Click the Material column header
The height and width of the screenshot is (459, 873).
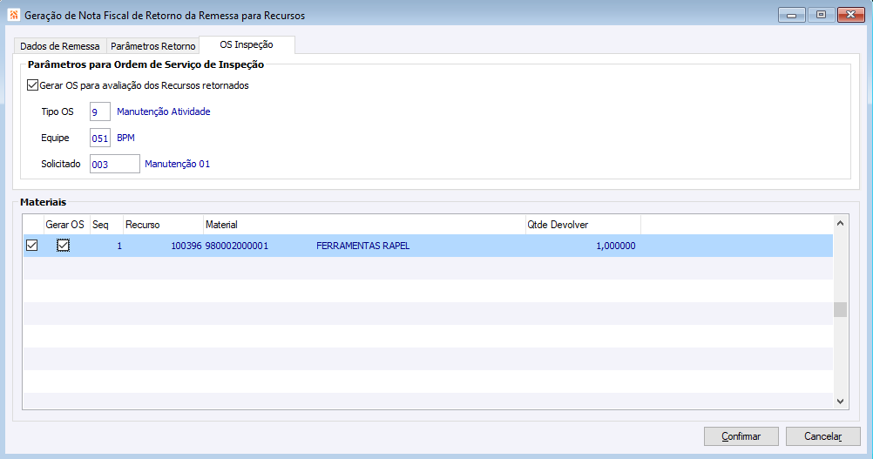[x=364, y=224]
